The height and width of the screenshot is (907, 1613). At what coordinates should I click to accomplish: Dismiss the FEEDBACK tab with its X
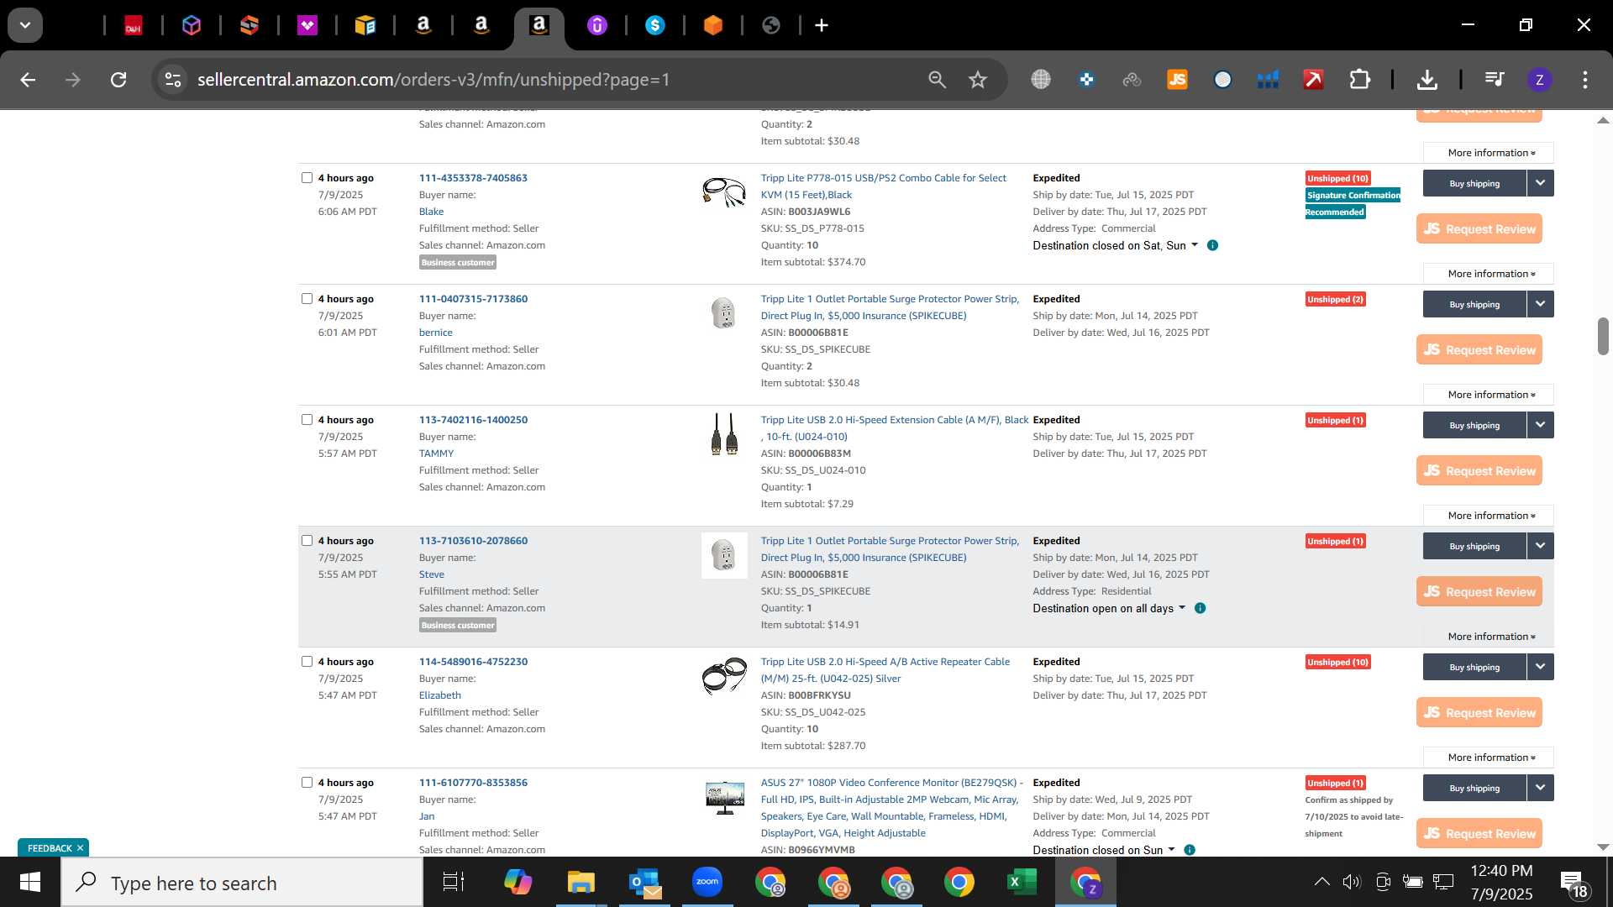click(81, 848)
